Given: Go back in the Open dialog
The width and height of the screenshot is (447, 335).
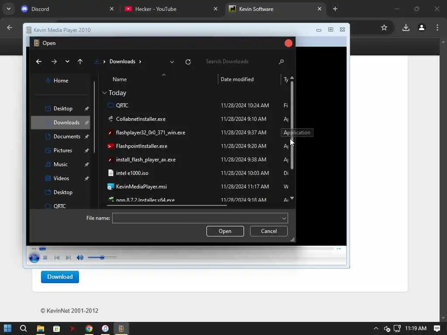Looking at the screenshot, I should point(39,62).
